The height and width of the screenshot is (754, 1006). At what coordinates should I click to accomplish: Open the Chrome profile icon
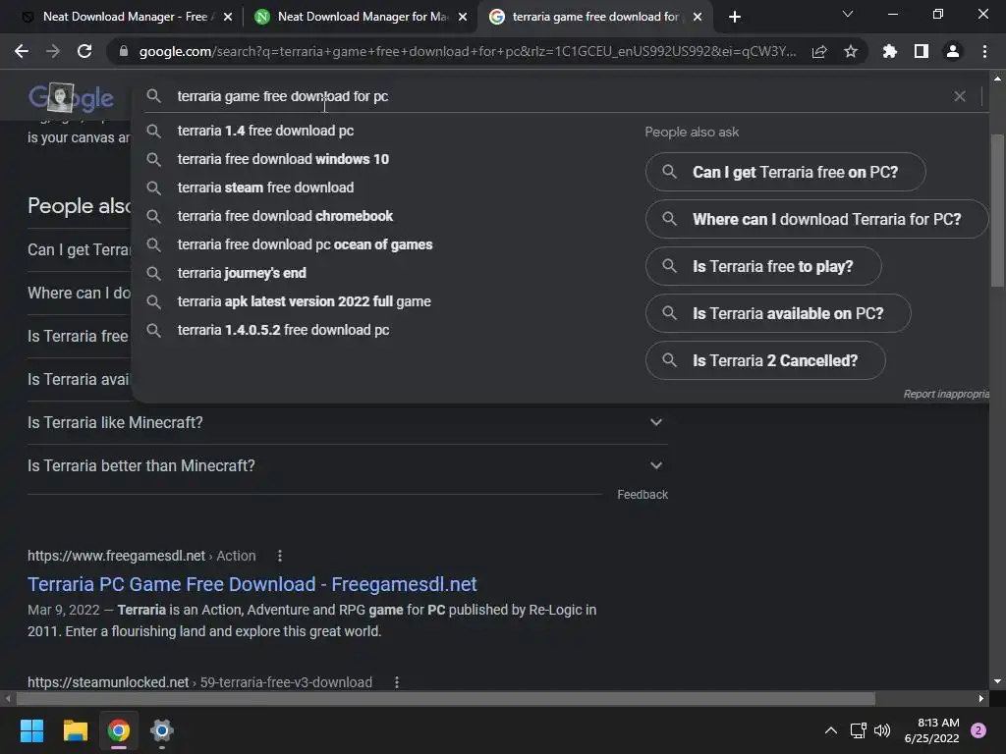(953, 51)
